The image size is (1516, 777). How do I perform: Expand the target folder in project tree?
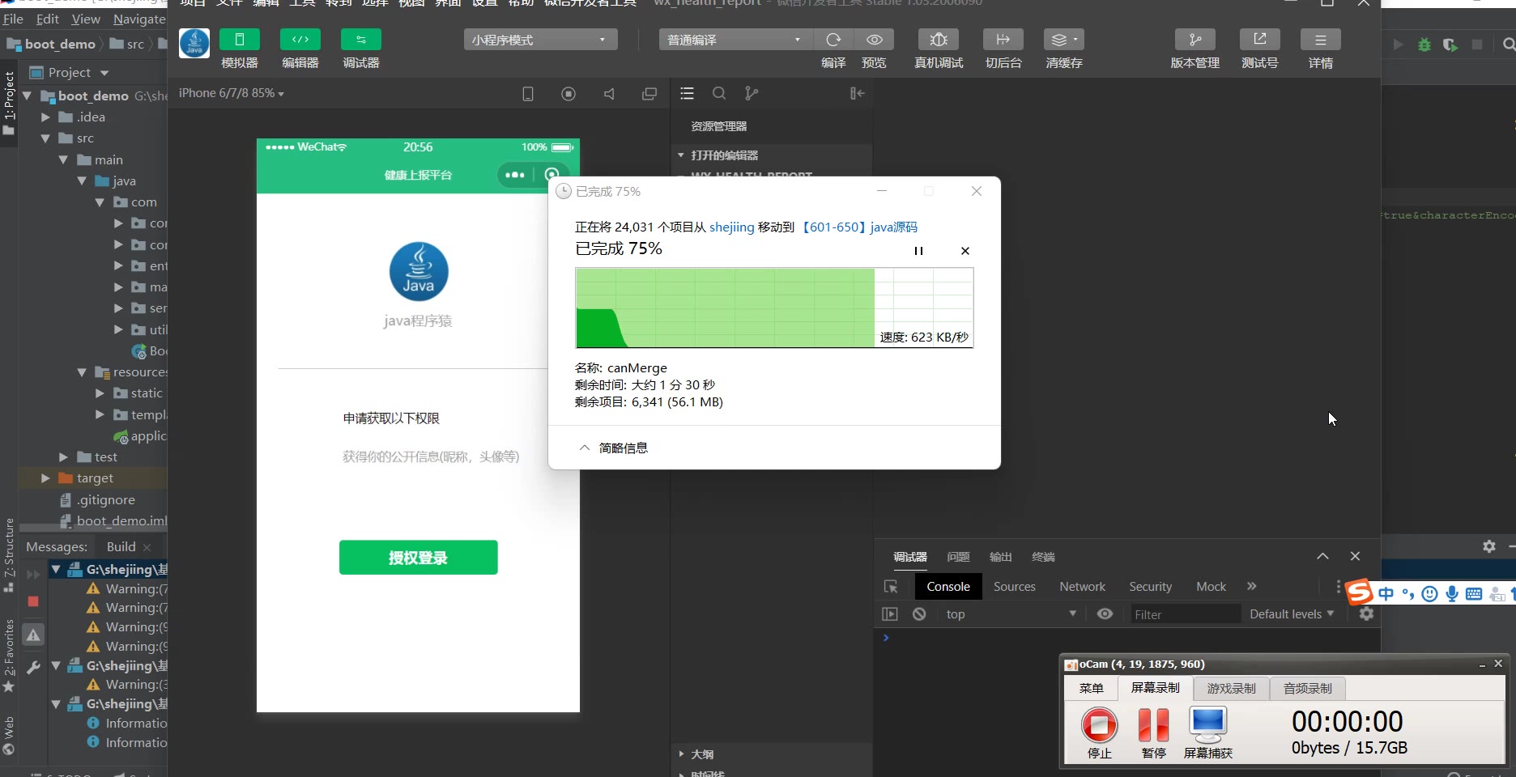pos(45,478)
